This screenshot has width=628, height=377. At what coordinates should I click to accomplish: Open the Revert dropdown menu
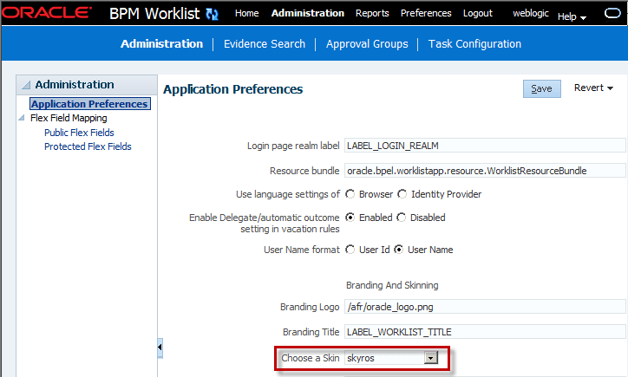point(593,88)
